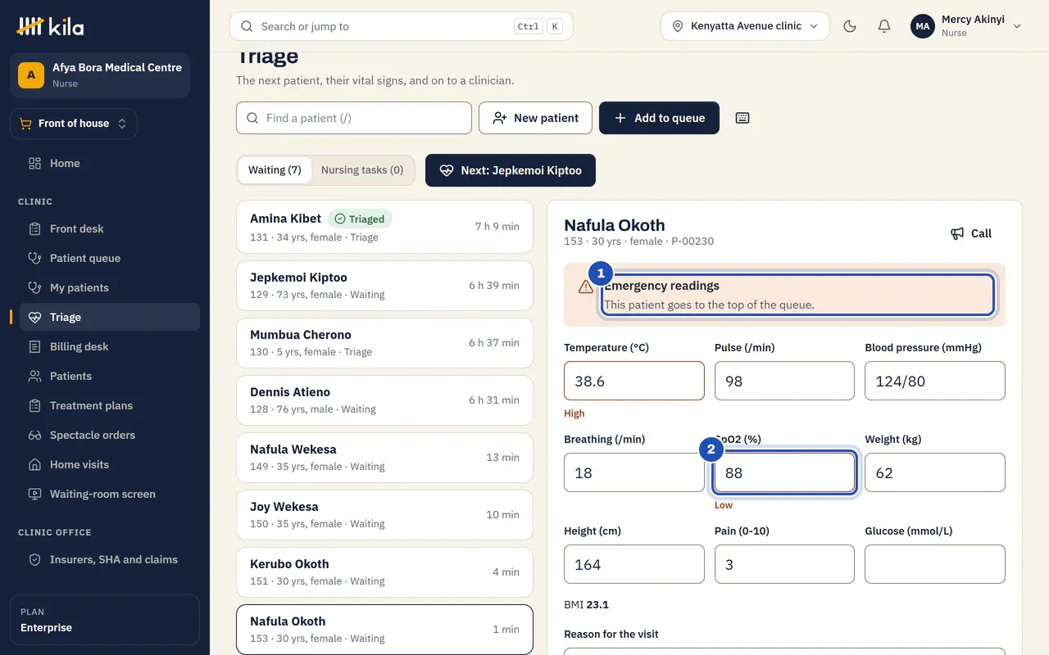The width and height of the screenshot is (1049, 655).
Task: Open notifications with the bell icon
Action: 884,26
